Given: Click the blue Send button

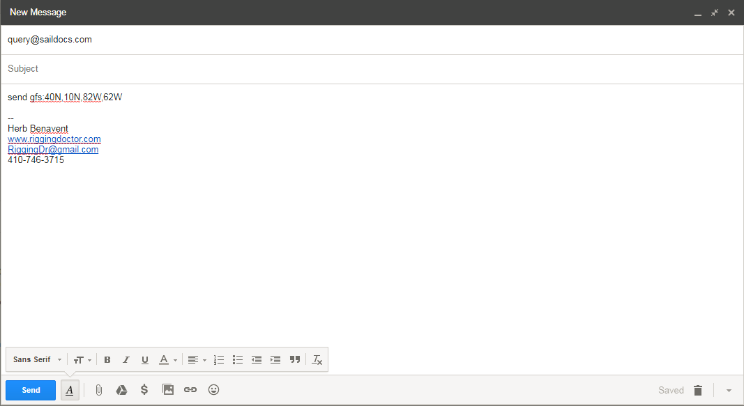Looking at the screenshot, I should 31,390.
